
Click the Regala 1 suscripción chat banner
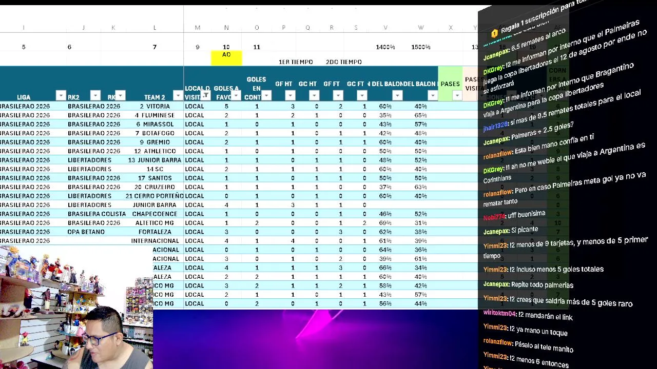point(542,19)
